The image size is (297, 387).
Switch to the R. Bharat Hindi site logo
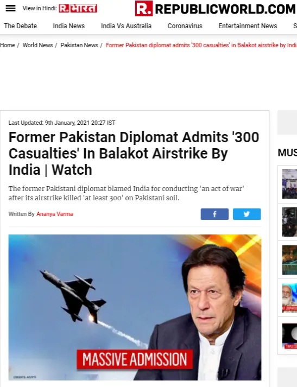point(78,9)
